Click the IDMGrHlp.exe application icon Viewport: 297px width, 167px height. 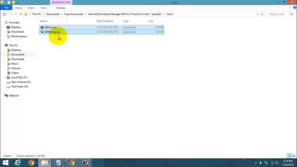[42, 32]
